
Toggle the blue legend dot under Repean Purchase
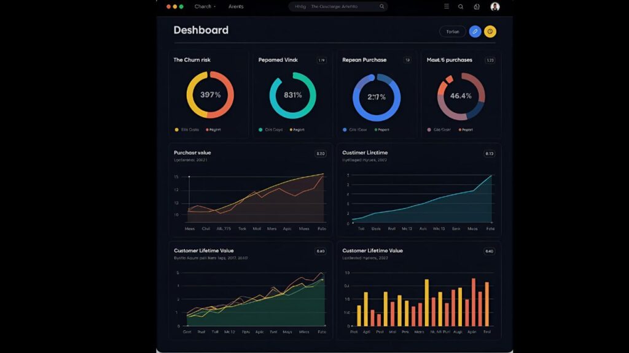(345, 129)
